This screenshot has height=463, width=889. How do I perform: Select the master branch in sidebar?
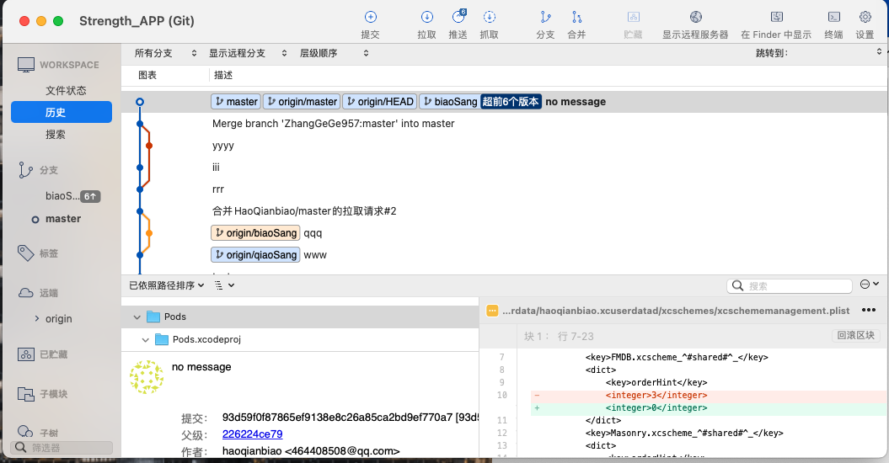[x=63, y=219]
